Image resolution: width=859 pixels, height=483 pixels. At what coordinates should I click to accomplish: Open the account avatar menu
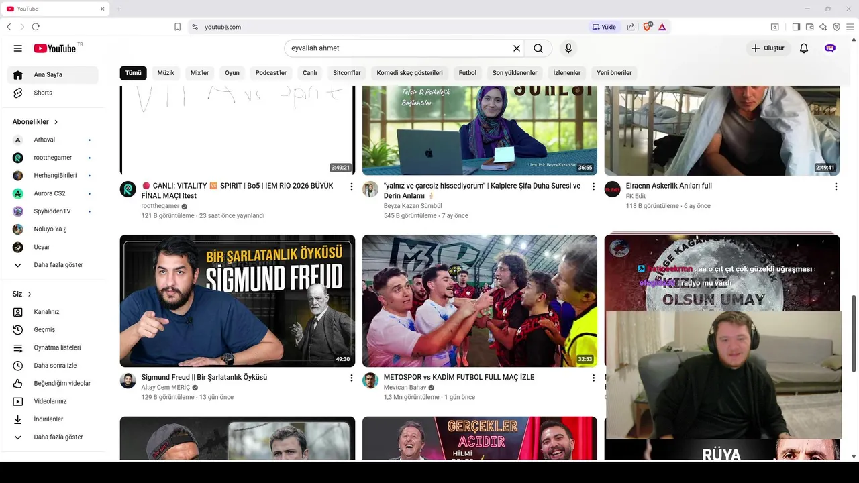(x=830, y=48)
